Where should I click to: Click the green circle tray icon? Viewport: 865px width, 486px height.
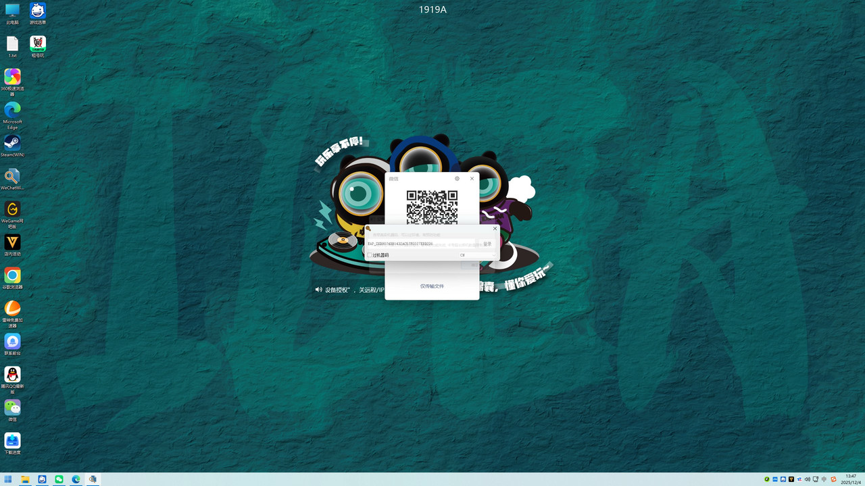click(767, 479)
